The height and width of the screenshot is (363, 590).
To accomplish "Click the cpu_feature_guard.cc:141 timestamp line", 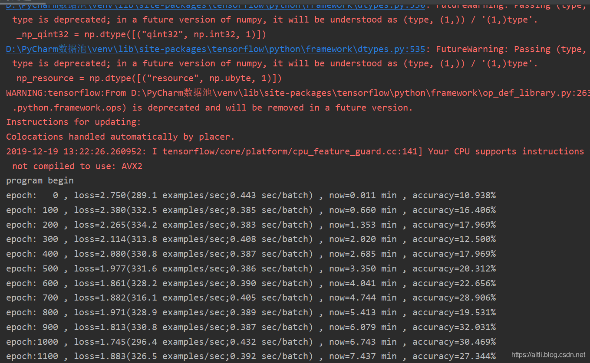I will tap(295, 151).
